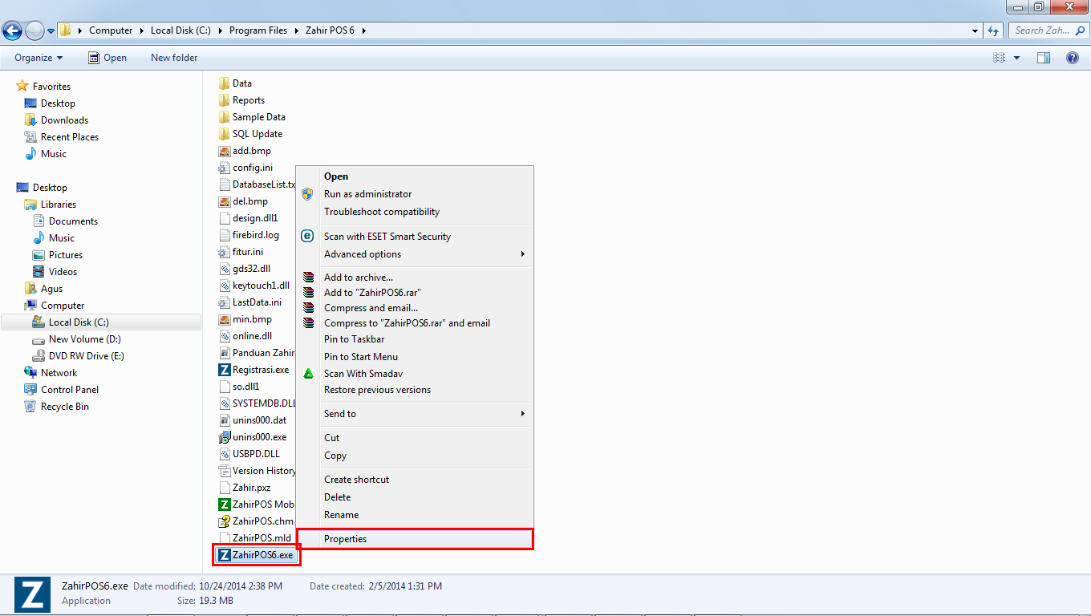Select the ZahirPOS.chm help file
The image size is (1091, 616).
[x=256, y=521]
